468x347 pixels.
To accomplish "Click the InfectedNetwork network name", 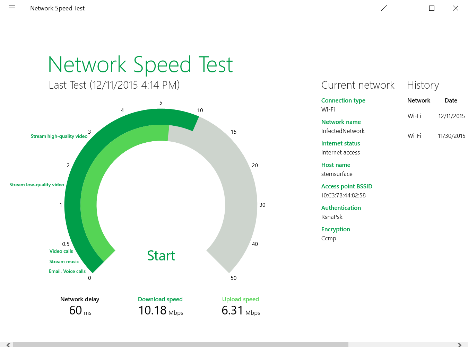I will (343, 131).
